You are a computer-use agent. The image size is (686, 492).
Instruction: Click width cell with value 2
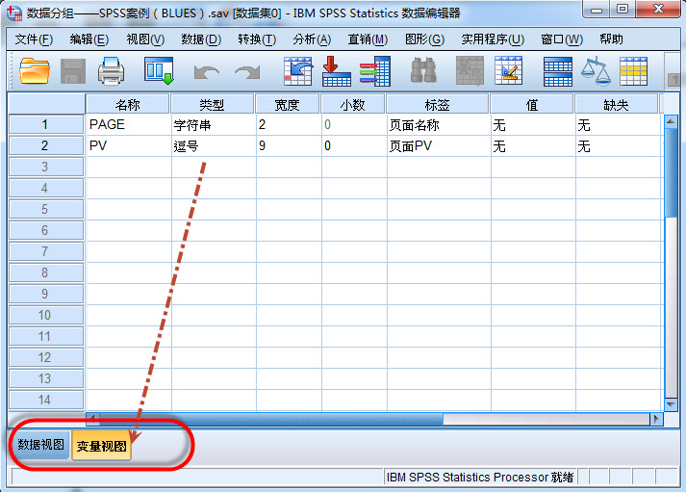(x=289, y=125)
